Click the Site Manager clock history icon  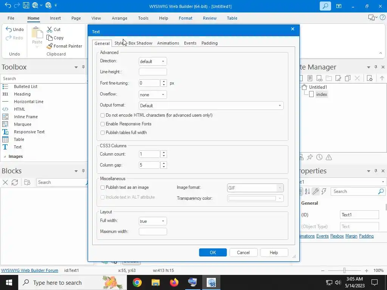click(319, 157)
